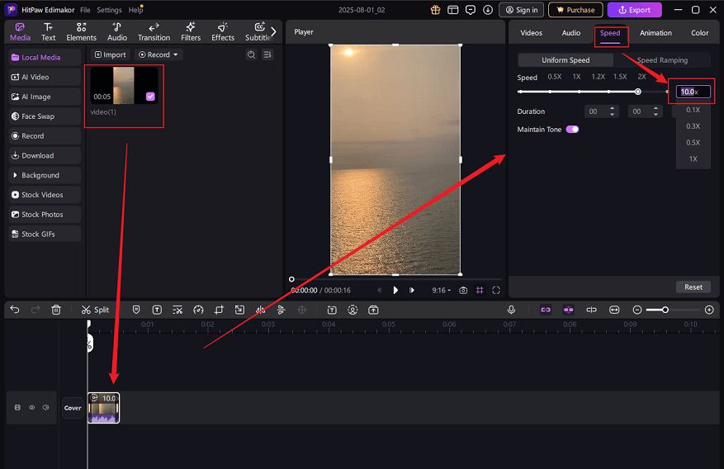
Task: Switch to the Speed tab
Action: tap(610, 33)
